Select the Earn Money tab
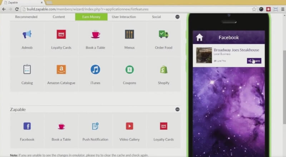 tap(91, 17)
